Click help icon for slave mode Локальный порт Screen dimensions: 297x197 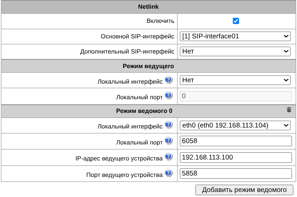168,141
